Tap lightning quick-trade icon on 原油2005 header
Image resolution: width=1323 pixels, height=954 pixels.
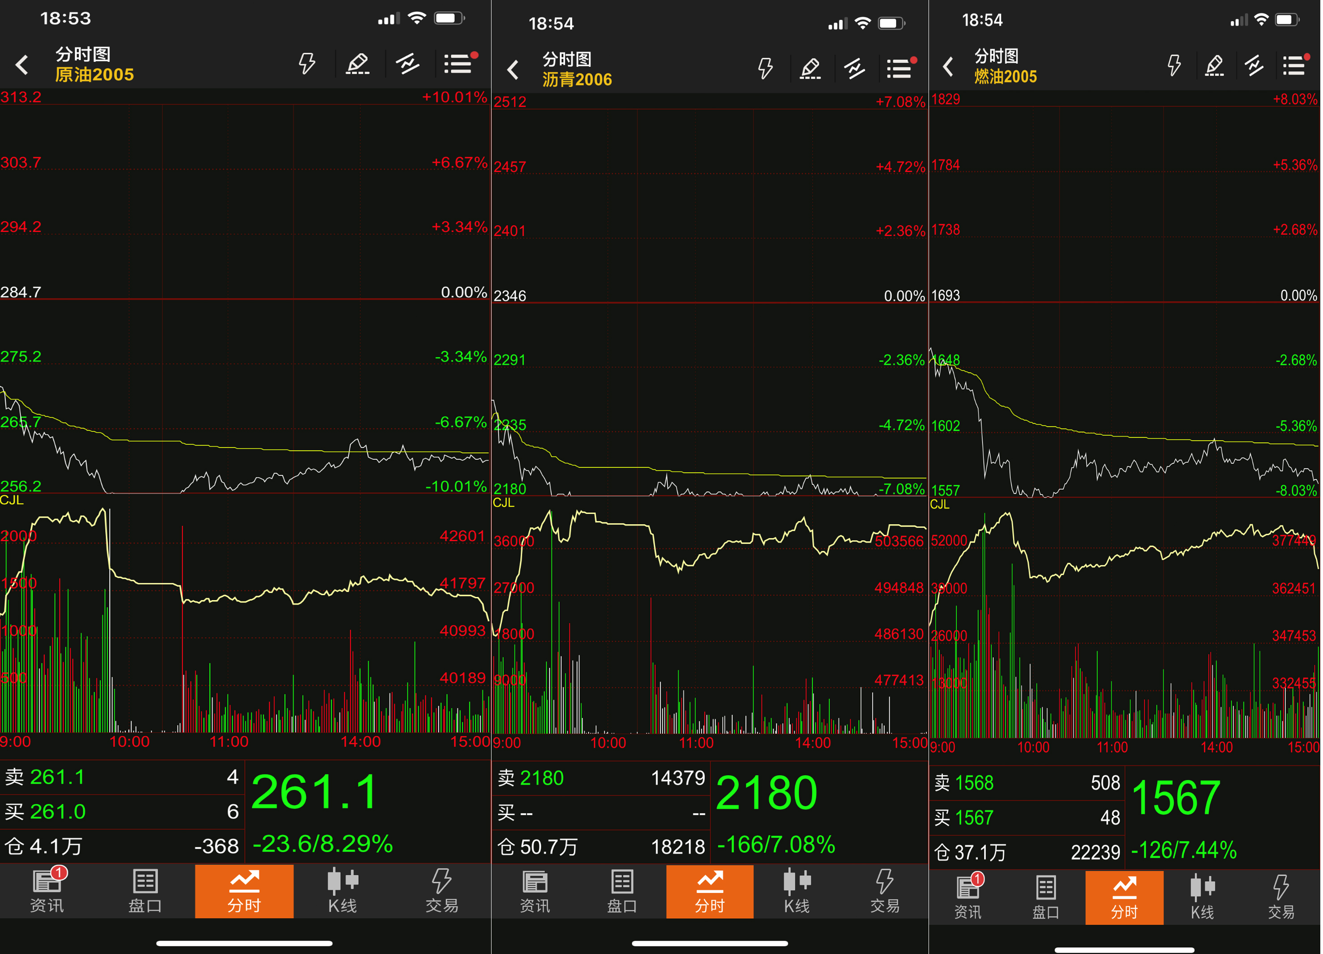point(307,63)
